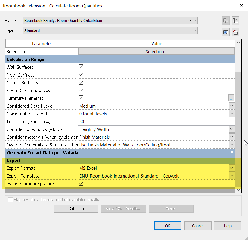Expand Generate Project Data per Material section
248x240 pixels.
(232, 152)
